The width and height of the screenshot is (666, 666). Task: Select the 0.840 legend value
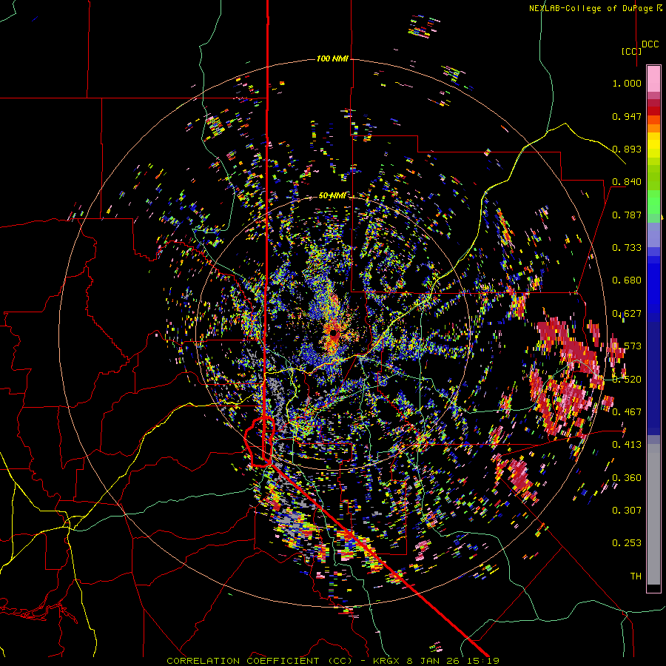coord(627,182)
